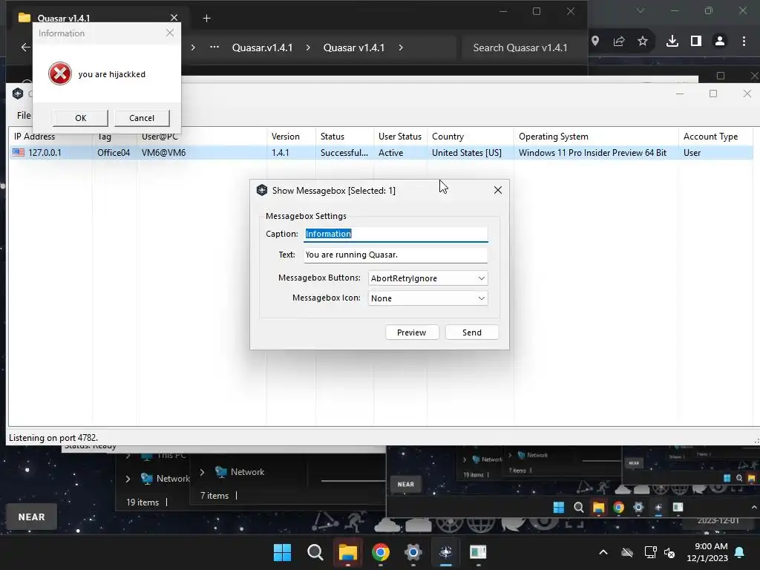This screenshot has width=760, height=570.
Task: Close the Quasar v1.4.1 Explorer tab
Action: (174, 18)
